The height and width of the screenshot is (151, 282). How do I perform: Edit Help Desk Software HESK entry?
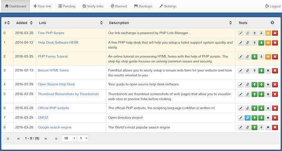pos(241,43)
